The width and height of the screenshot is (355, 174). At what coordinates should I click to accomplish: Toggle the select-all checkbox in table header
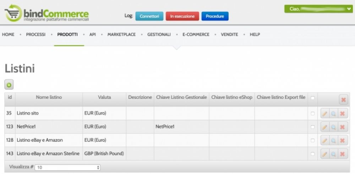click(312, 98)
